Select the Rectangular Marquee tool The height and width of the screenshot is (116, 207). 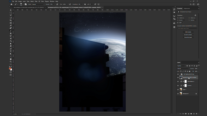click(11, 13)
